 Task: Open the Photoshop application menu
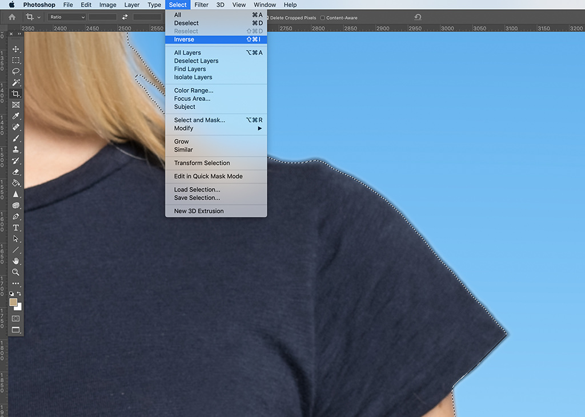(39, 5)
